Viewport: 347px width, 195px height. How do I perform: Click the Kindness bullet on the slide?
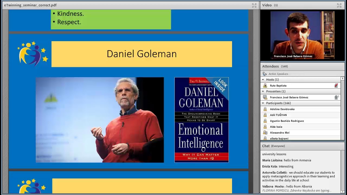[70, 14]
